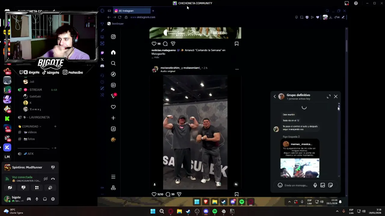Screen dimensions: 385x216
Task: Toggle Discord screen share button
Action: (x=23, y=187)
